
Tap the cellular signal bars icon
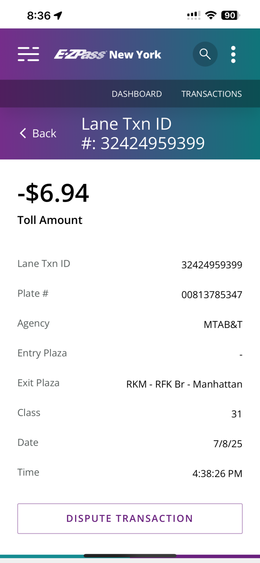pyautogui.click(x=194, y=15)
